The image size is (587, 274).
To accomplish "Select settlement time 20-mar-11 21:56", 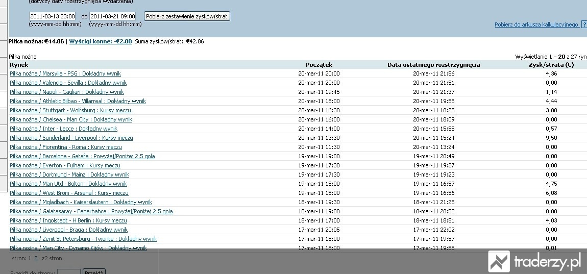I will pos(433,74).
